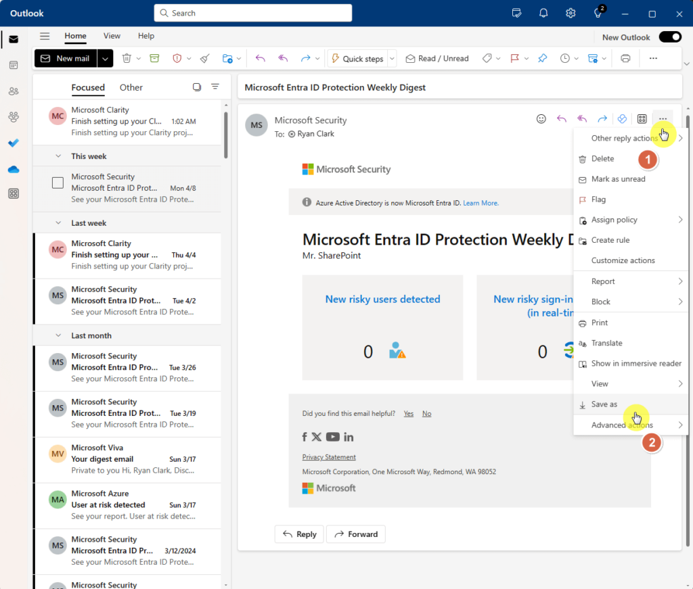Viewport: 693px width, 589px height.
Task: Click the Archive icon in ribbon
Action: point(154,58)
